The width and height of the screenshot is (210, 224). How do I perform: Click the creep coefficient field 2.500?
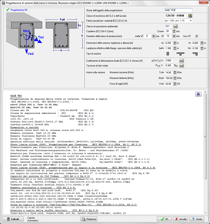pos(169,61)
